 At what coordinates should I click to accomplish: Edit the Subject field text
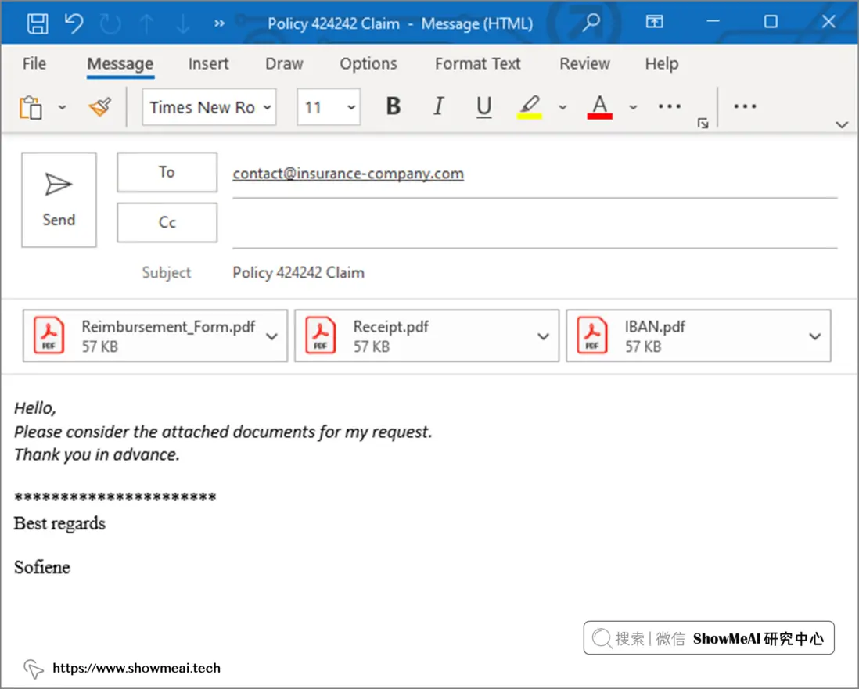tap(299, 272)
